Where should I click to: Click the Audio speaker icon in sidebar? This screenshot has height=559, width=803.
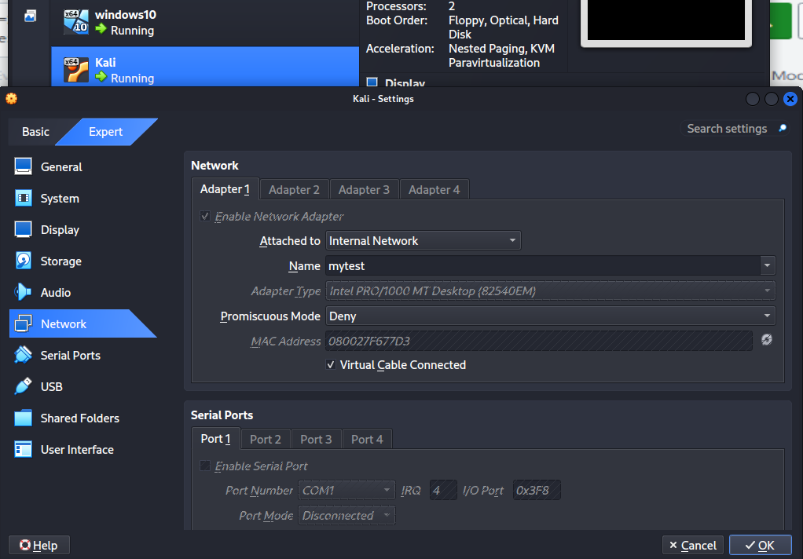click(23, 292)
